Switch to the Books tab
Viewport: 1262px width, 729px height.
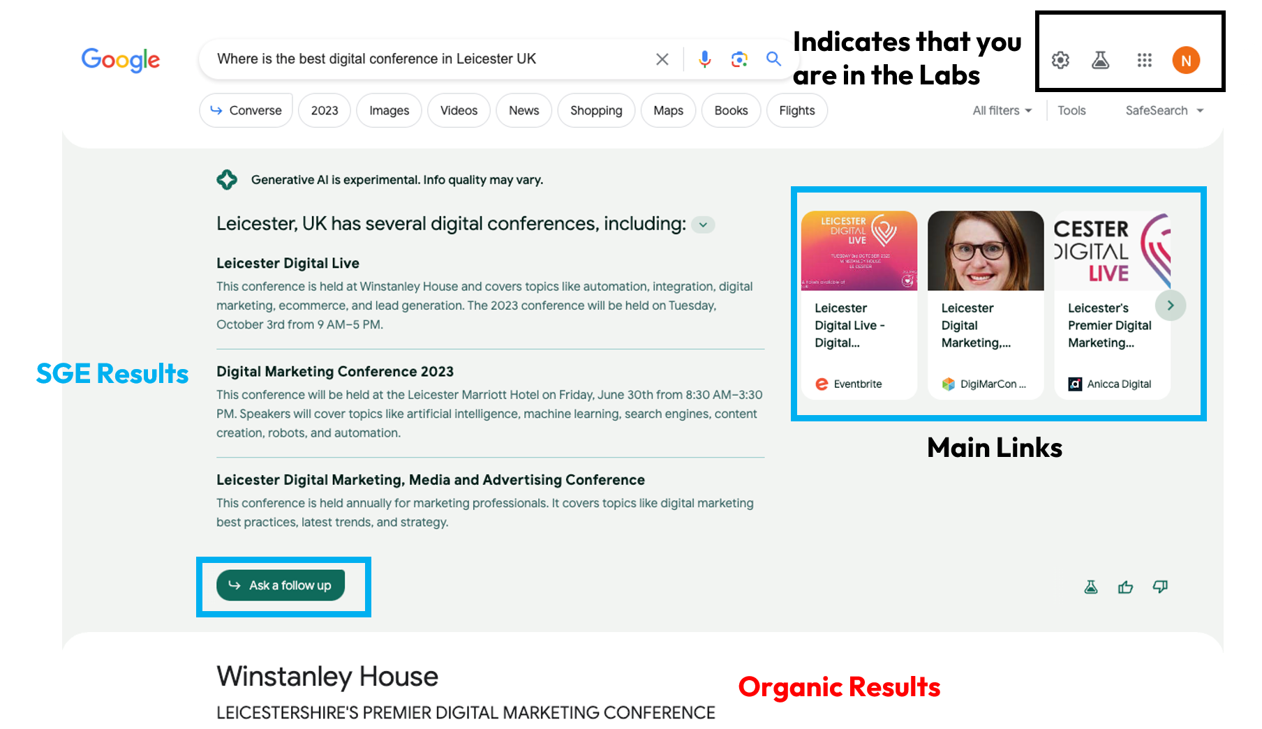731,110
